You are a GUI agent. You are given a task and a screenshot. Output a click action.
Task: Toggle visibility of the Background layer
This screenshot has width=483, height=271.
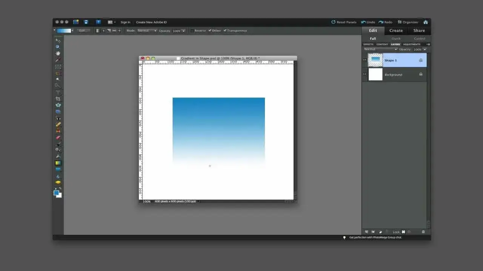click(x=365, y=74)
